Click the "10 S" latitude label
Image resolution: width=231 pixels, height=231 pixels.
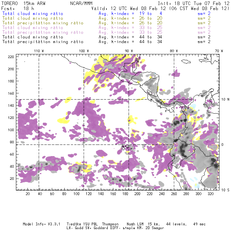[225, 190]
